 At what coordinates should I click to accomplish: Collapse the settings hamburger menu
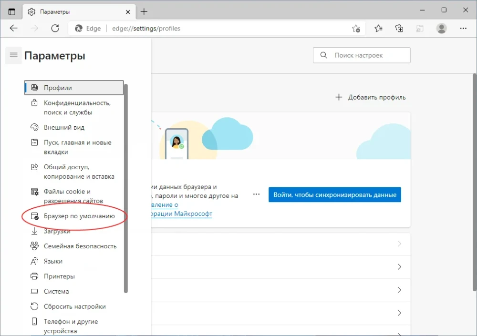pos(13,56)
